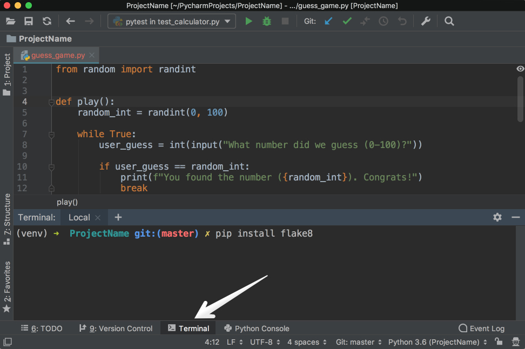Open settings via the wrench icon
The image size is (525, 349).
[x=426, y=22]
